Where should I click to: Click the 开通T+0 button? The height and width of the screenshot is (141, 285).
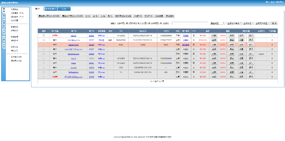138,16
